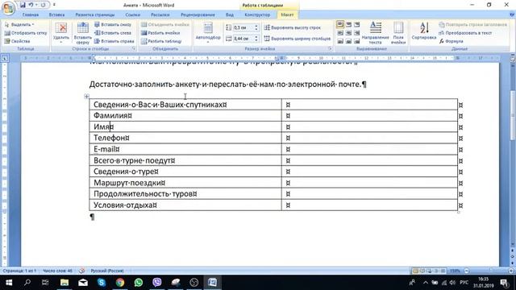Change text direction (Направление текста)
Screen dimensions: 516x290
click(x=375, y=33)
